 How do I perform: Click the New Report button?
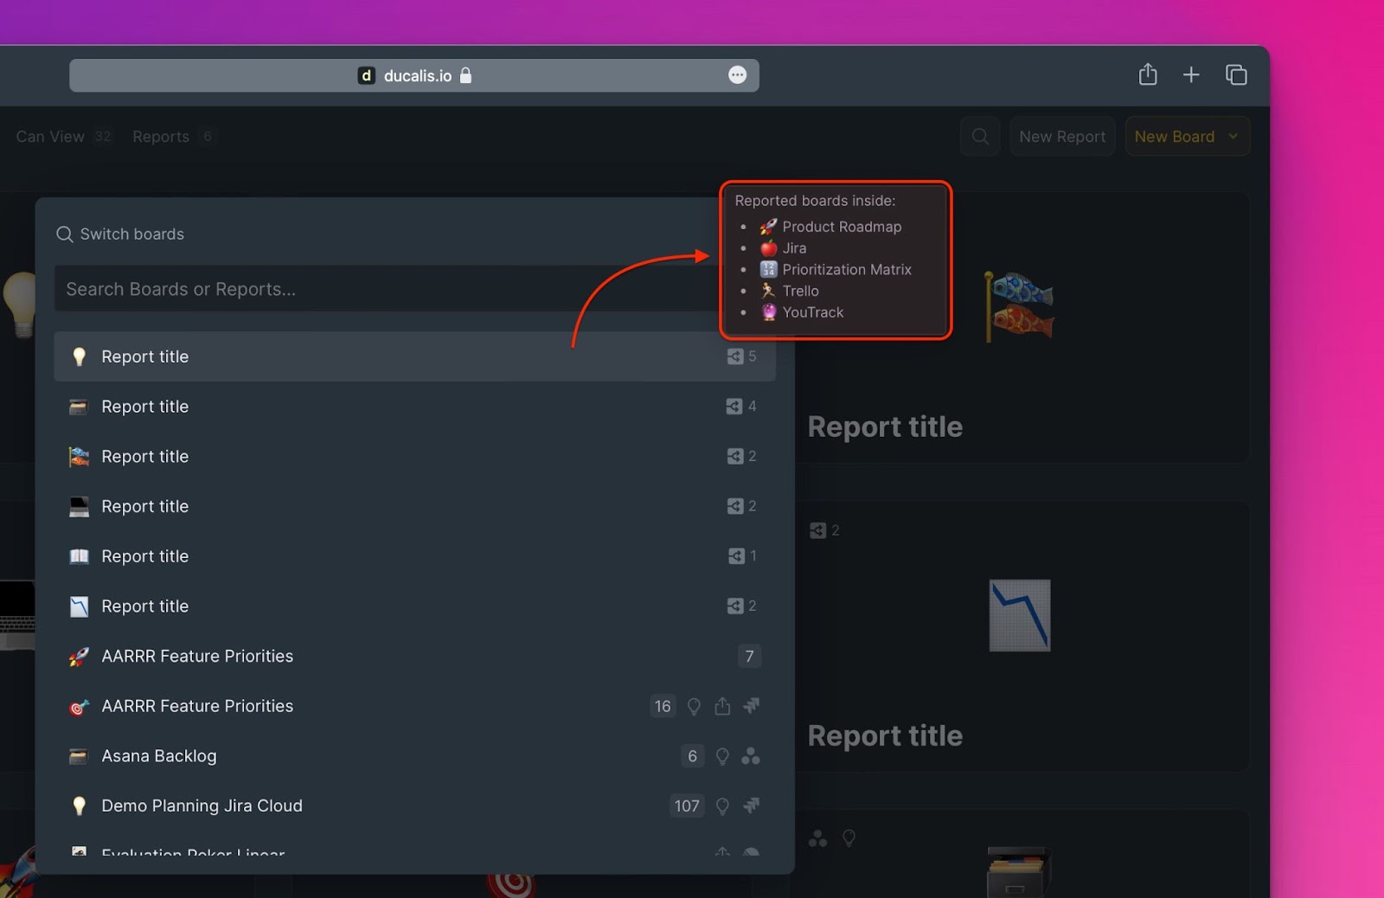coord(1061,137)
